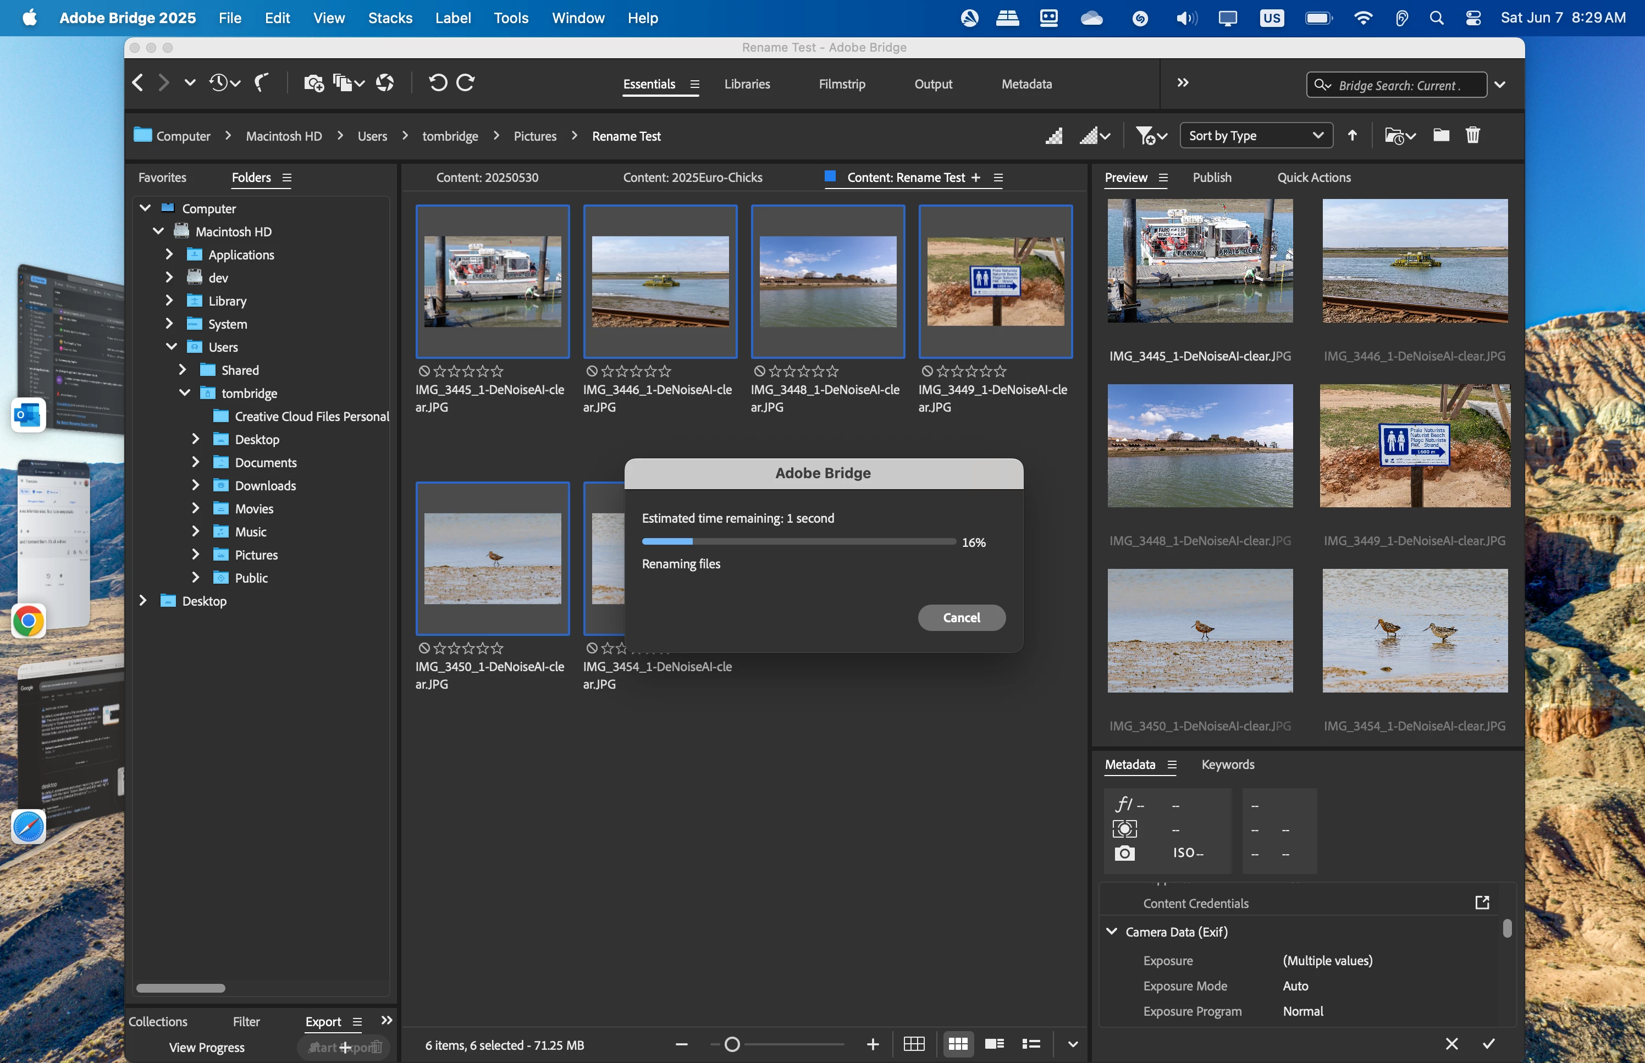The height and width of the screenshot is (1063, 1645).
Task: Collapse the Camera Data (Exif) section
Action: coord(1111,931)
